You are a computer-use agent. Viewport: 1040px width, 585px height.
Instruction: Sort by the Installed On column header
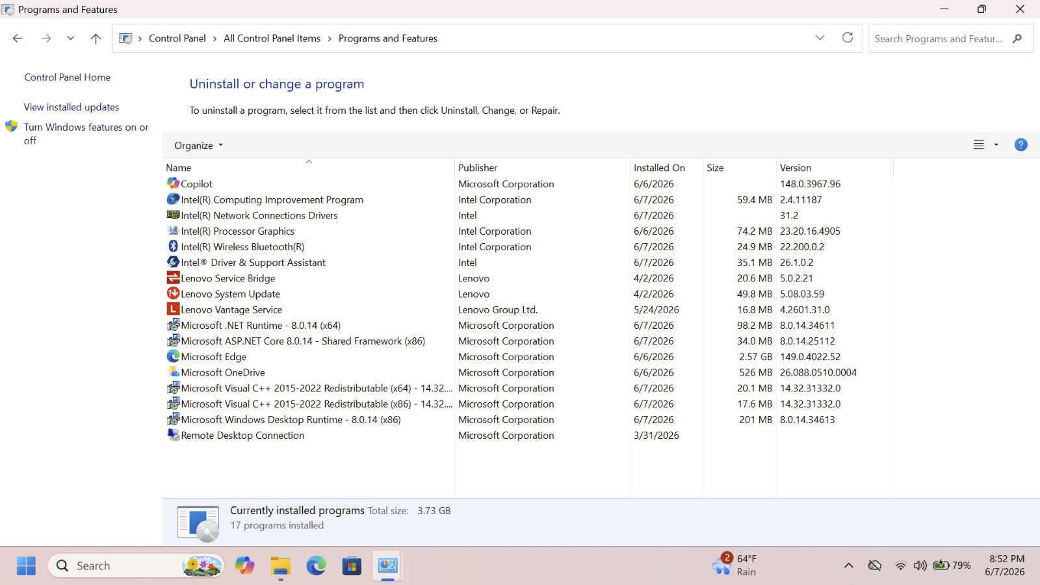pyautogui.click(x=666, y=168)
